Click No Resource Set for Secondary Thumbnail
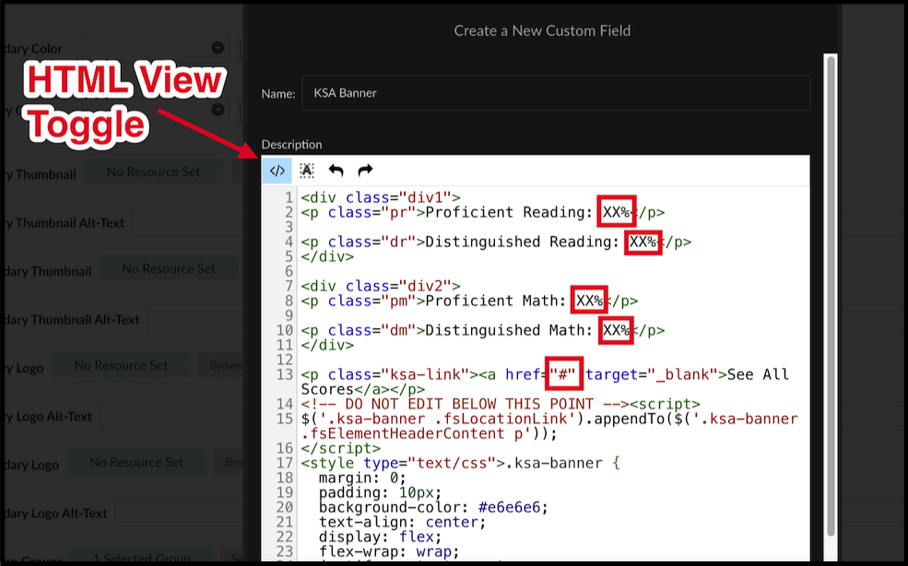Viewport: 908px width, 566px height. [169, 269]
